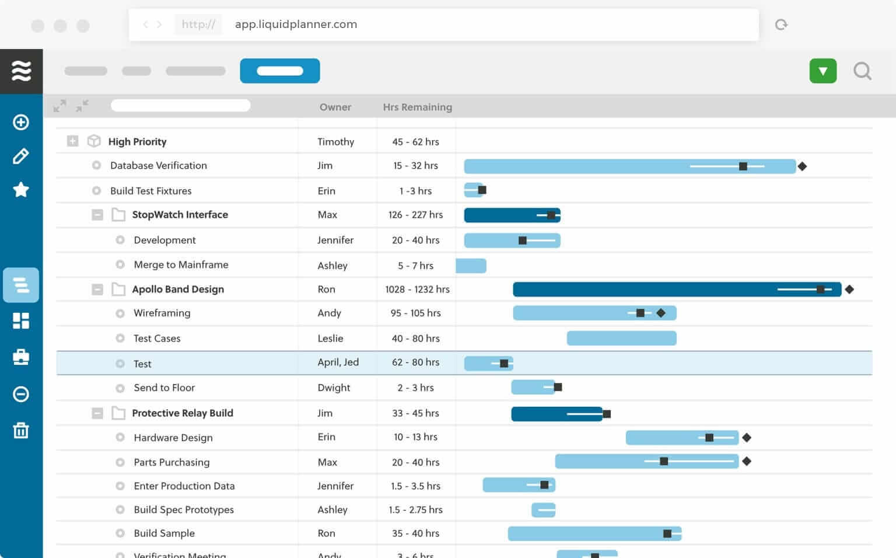Image resolution: width=896 pixels, height=558 pixels.
Task: Open the dashboard grid icon
Action: tap(21, 320)
